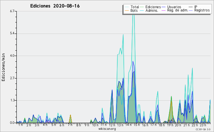Click the '5 h' x-axis label
Screen dimensions: 214x132
(x=53, y=125)
